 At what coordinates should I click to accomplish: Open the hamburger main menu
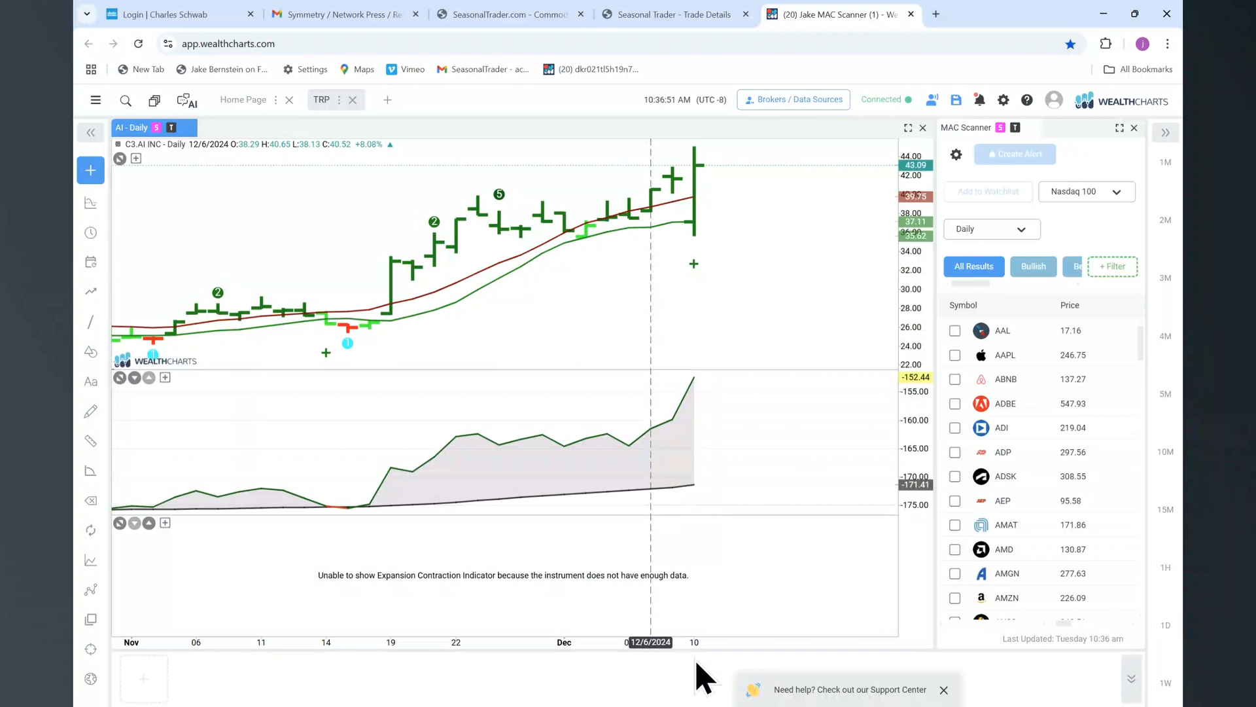pos(96,100)
